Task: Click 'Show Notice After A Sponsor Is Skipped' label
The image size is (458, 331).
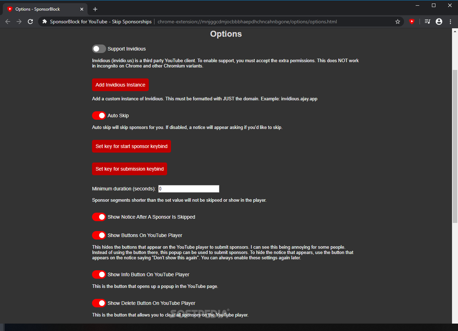Action: point(151,217)
